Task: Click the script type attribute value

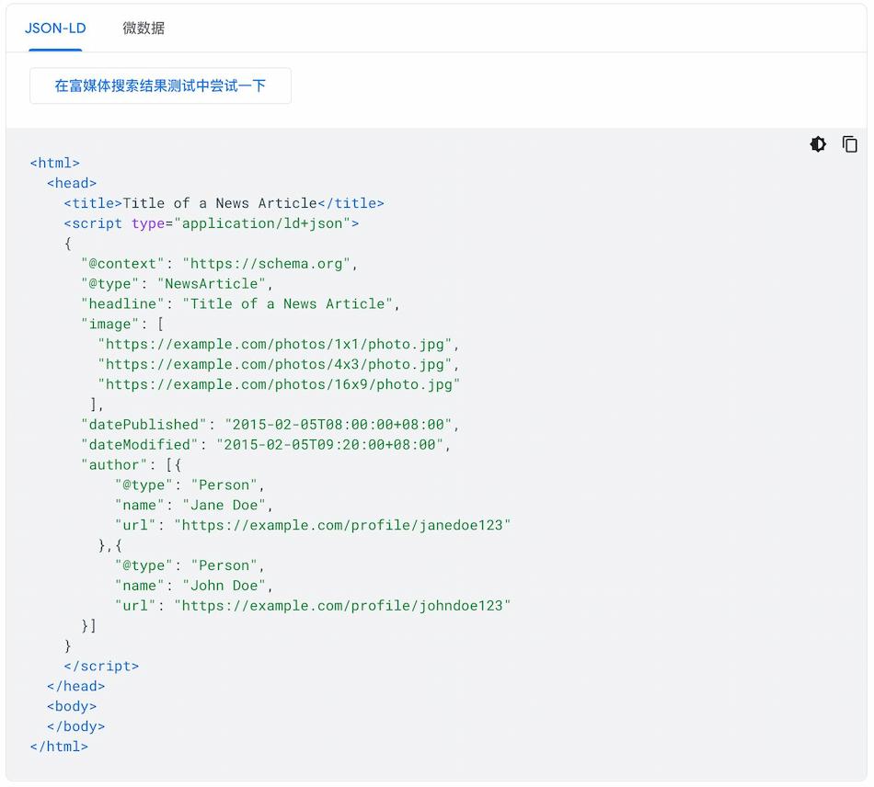Action: click(262, 223)
